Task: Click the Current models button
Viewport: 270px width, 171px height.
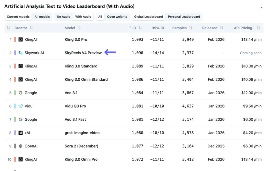Action: click(x=18, y=17)
